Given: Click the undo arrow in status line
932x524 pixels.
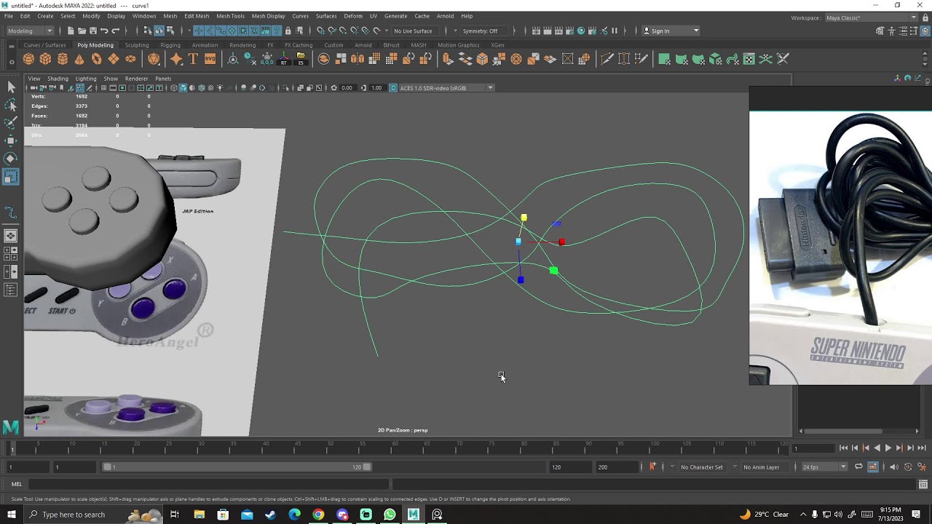Looking at the screenshot, I should [x=104, y=31].
